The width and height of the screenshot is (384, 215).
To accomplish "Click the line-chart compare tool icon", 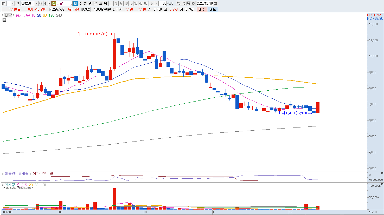I will point(183,3).
